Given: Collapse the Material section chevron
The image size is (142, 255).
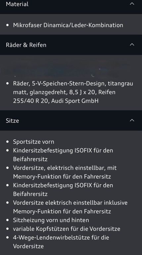Looking at the screenshot, I should (x=132, y=4).
